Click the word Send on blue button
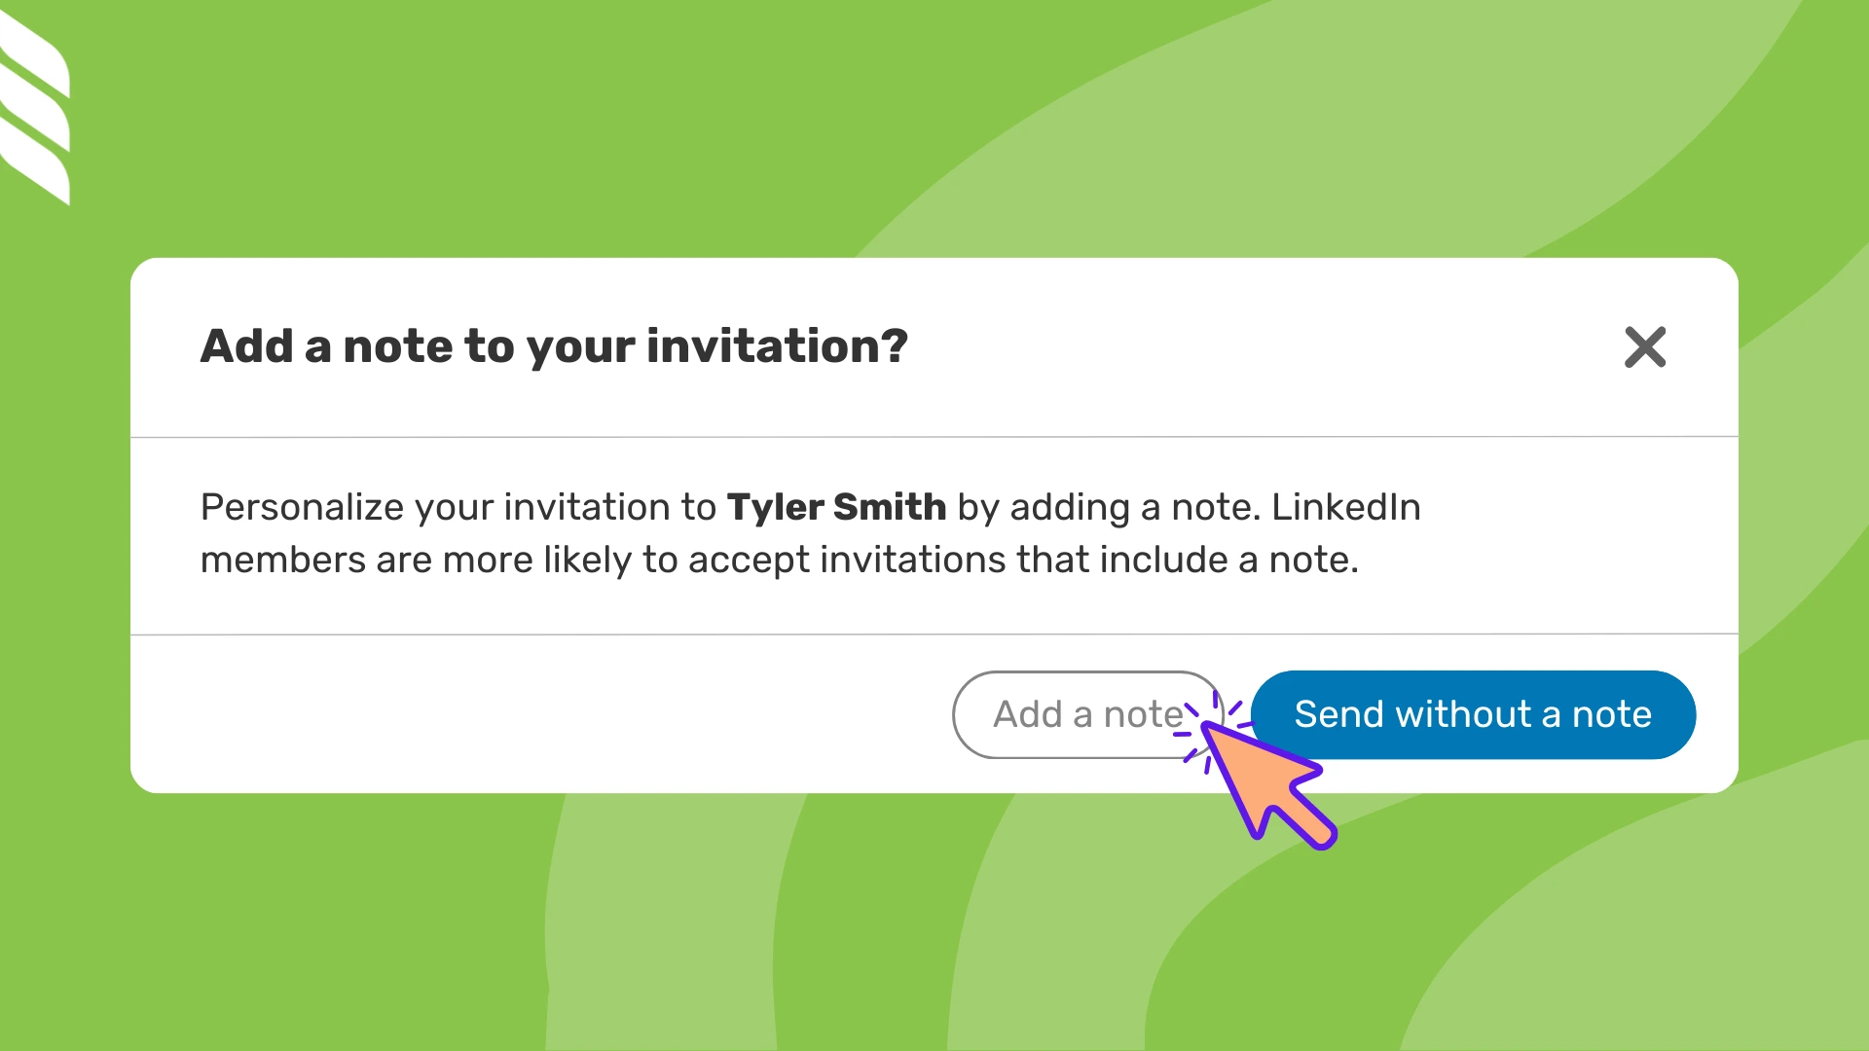1869x1051 pixels. click(x=1338, y=714)
